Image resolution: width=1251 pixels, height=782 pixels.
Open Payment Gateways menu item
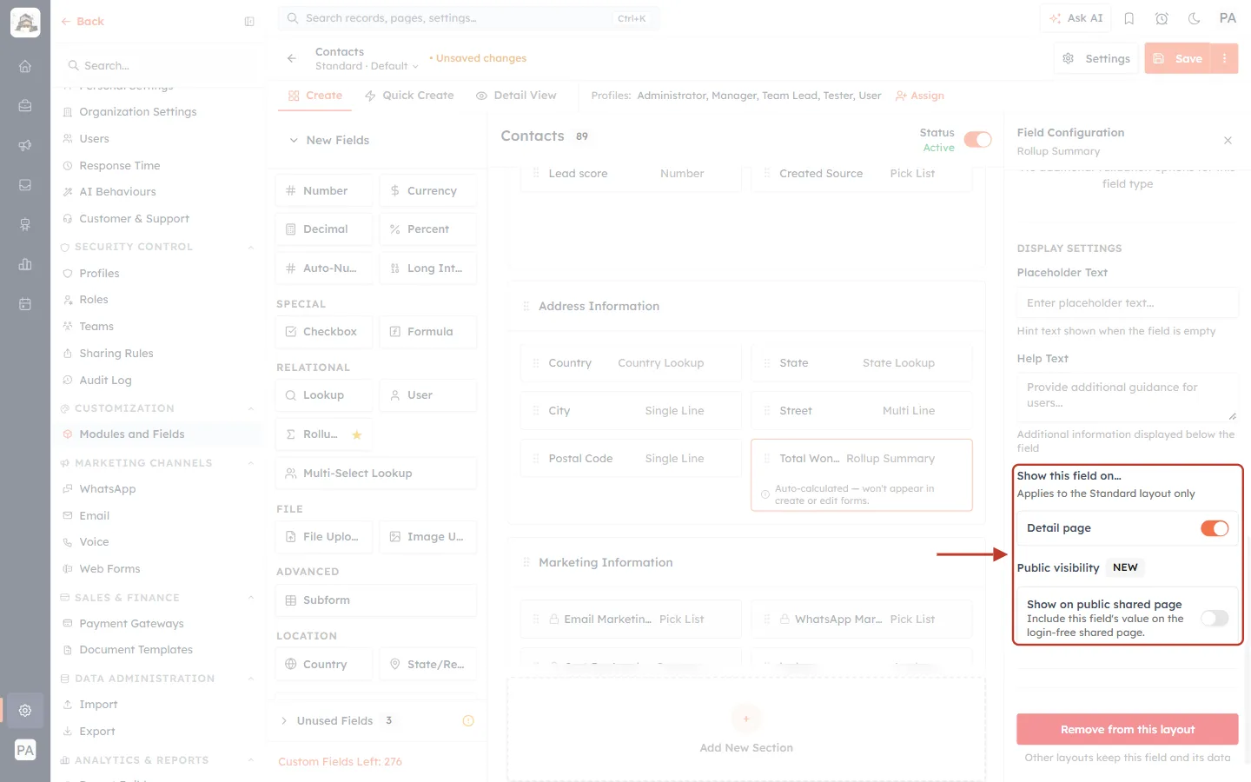click(x=131, y=624)
